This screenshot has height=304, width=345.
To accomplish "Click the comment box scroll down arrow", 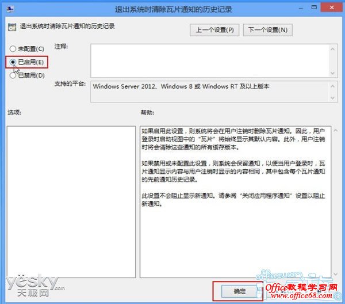I will [x=333, y=73].
